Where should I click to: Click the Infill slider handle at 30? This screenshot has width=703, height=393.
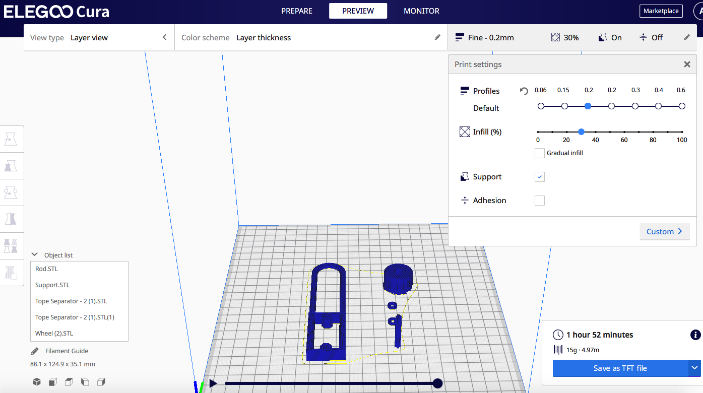pyautogui.click(x=581, y=132)
